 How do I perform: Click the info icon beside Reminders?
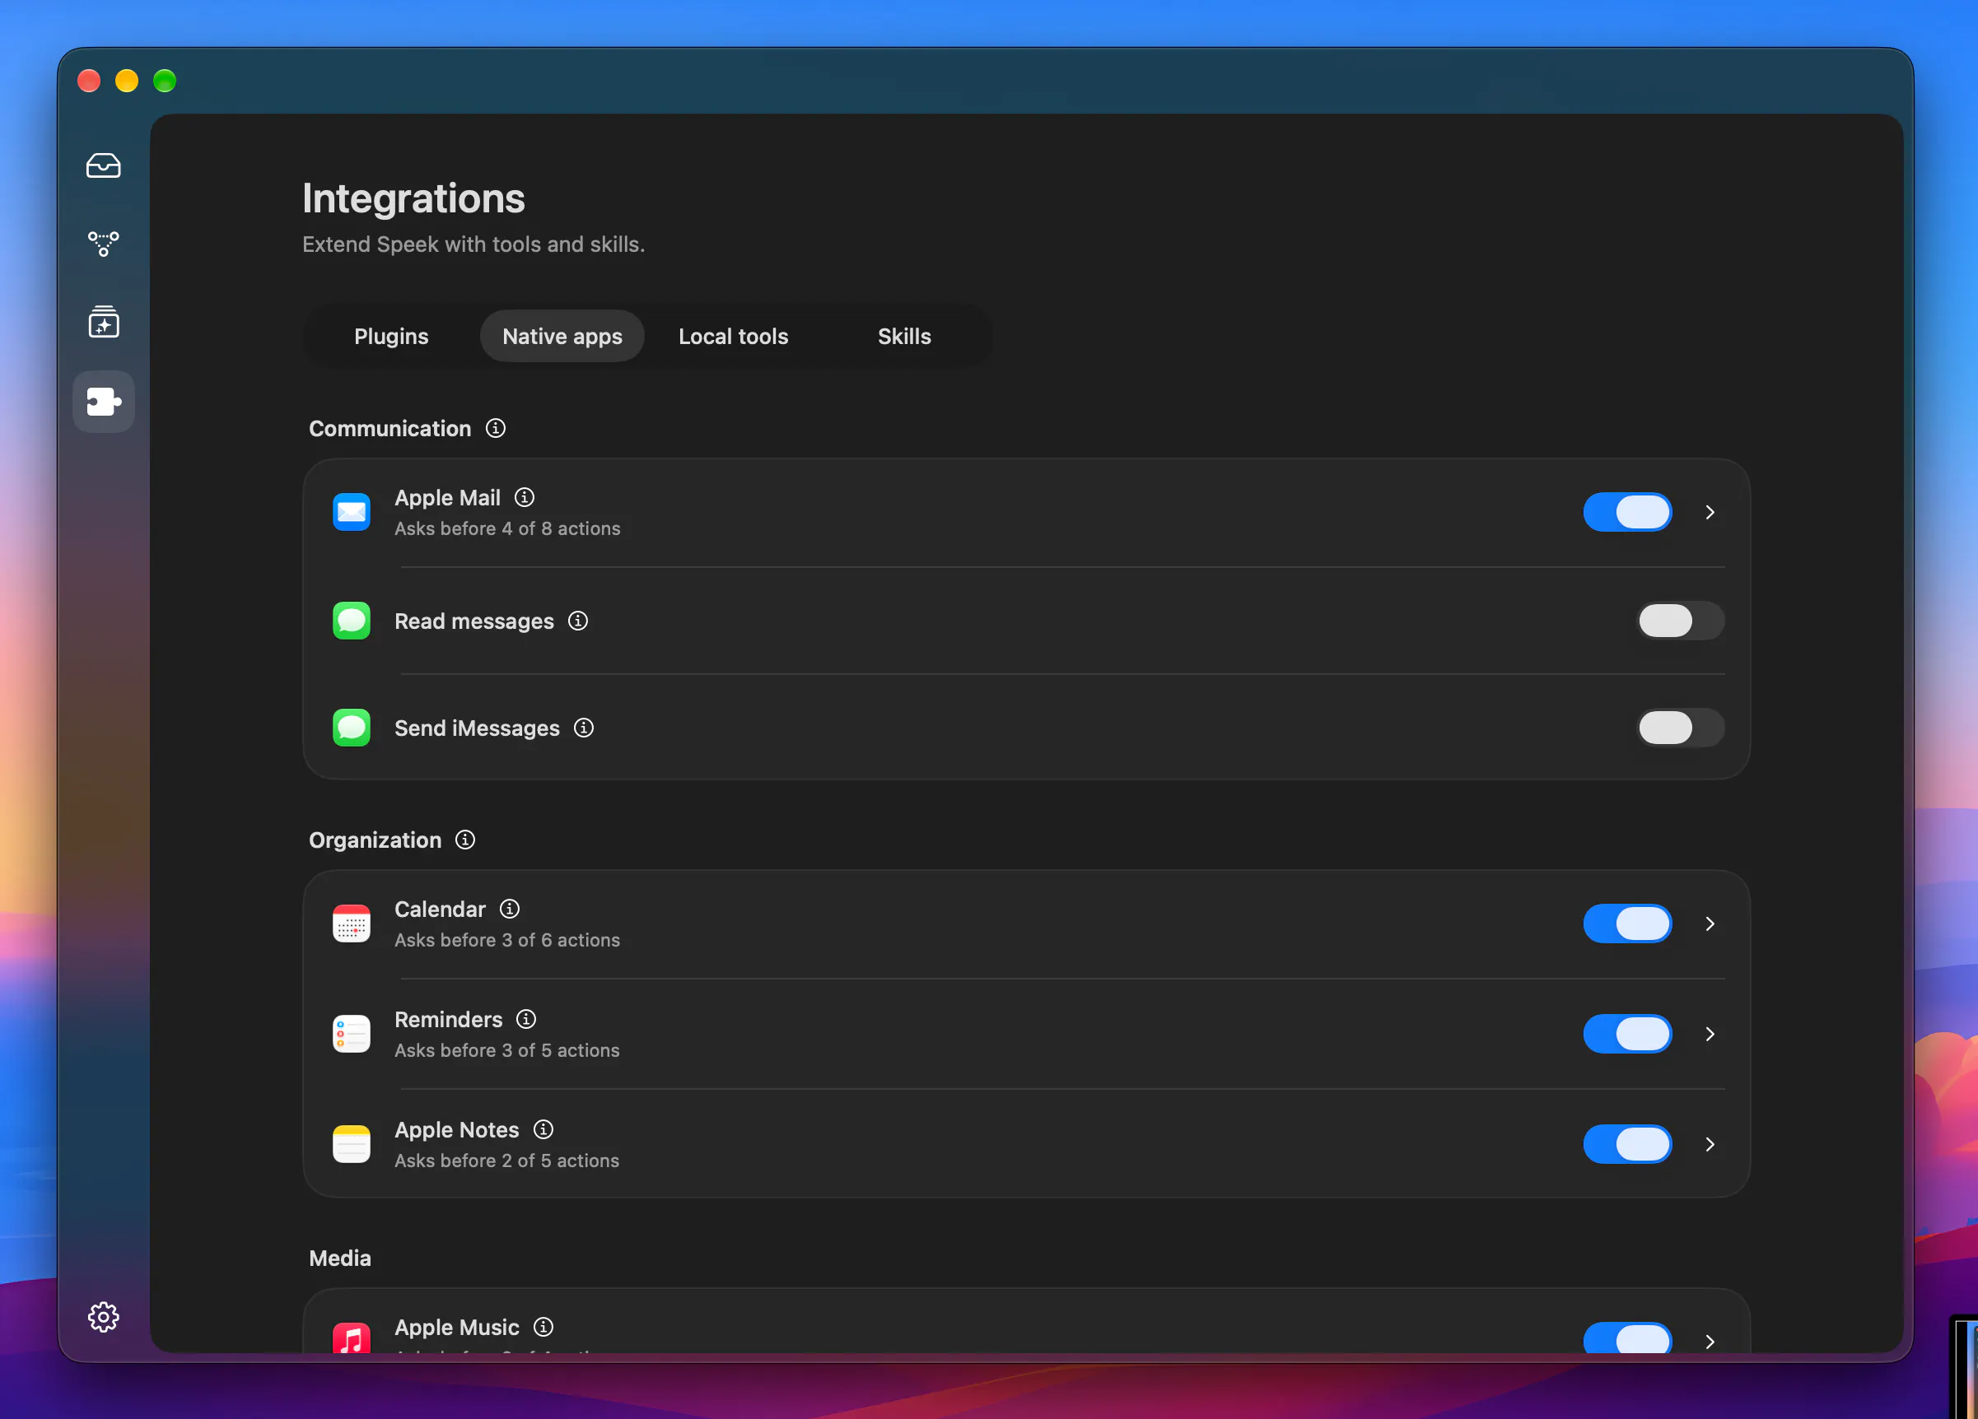526,1019
